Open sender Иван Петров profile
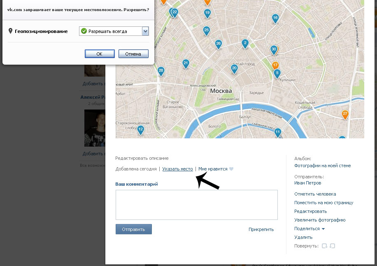Image resolution: width=377 pixels, height=266 pixels. (x=308, y=183)
